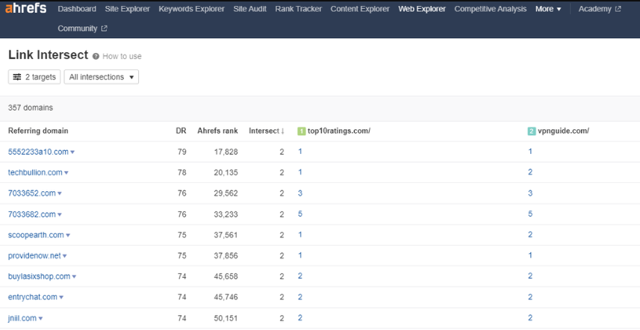
Task: Click vpnguide.com count for jniil.com
Action: [530, 318]
